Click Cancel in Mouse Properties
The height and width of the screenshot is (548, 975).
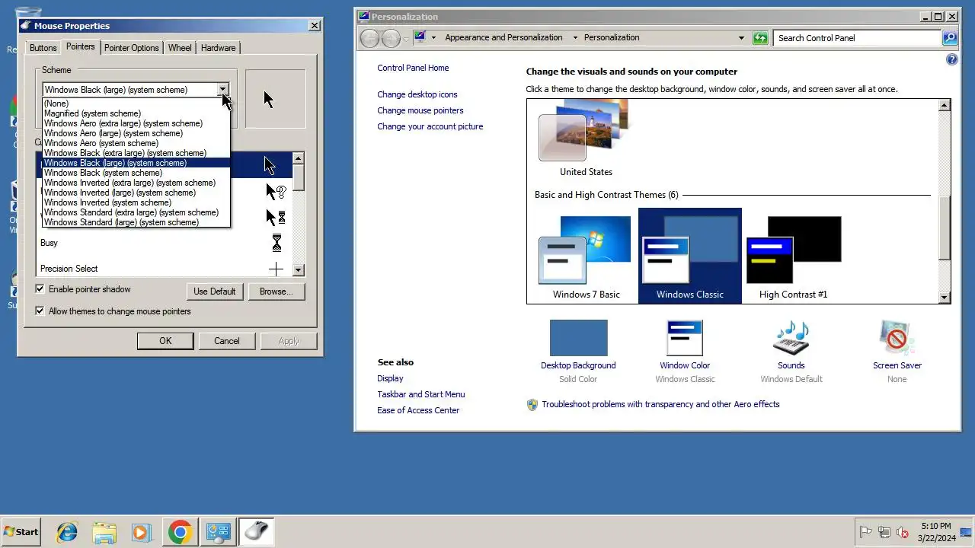point(227,341)
